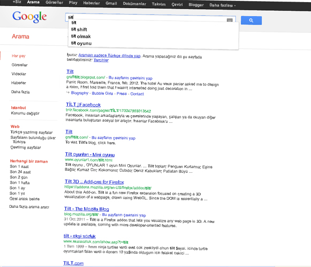The height and width of the screenshot is (267, 311).
Task: Filter by Türkçe yazılmış sayfalar
Action: tap(31, 132)
